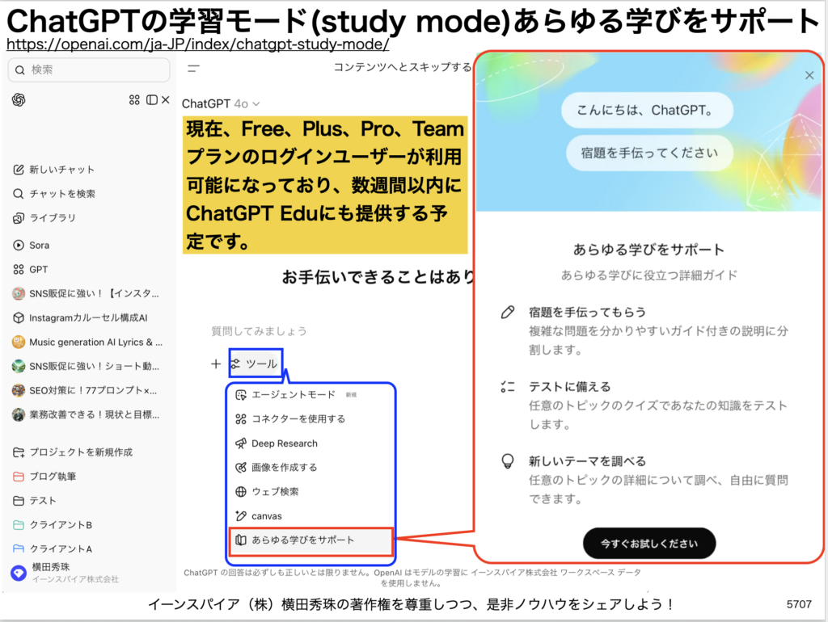Click the 宿題を手伝ってください bubble
This screenshot has height=622, width=828.
point(649,153)
